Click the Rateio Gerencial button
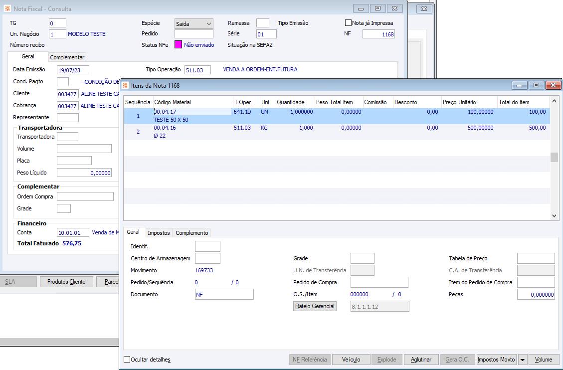Screen dimensions: 563x370 point(315,306)
